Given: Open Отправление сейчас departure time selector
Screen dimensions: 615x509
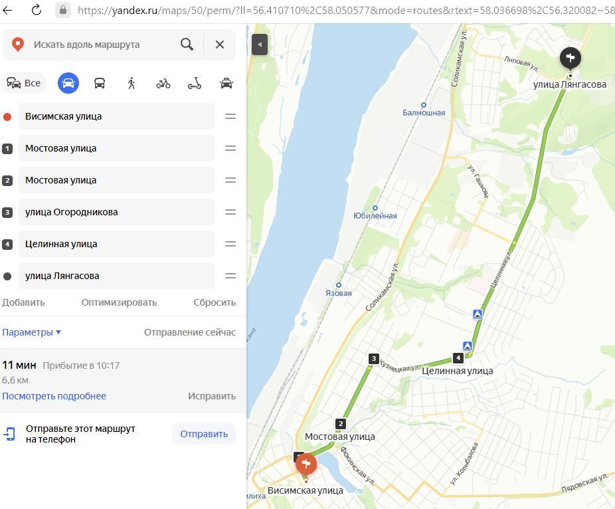Looking at the screenshot, I should [190, 332].
